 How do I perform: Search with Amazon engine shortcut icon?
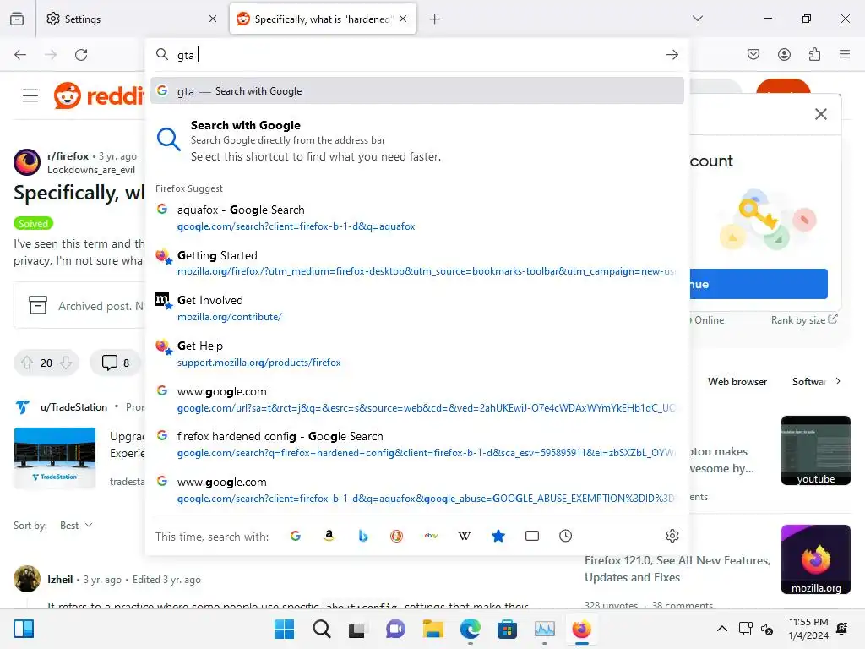329,536
